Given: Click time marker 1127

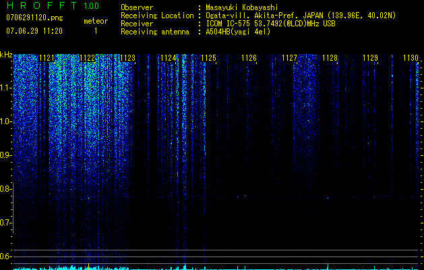Looking at the screenshot, I should (289, 58).
